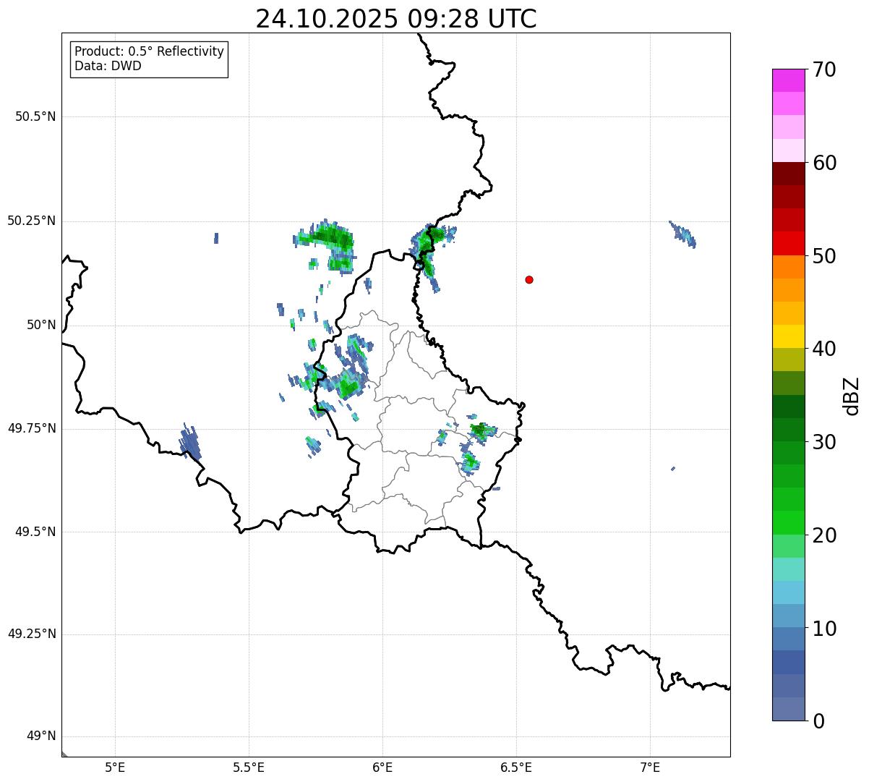Click the red 50 dBZ colorbar segment
The height and width of the screenshot is (782, 869).
click(x=788, y=243)
